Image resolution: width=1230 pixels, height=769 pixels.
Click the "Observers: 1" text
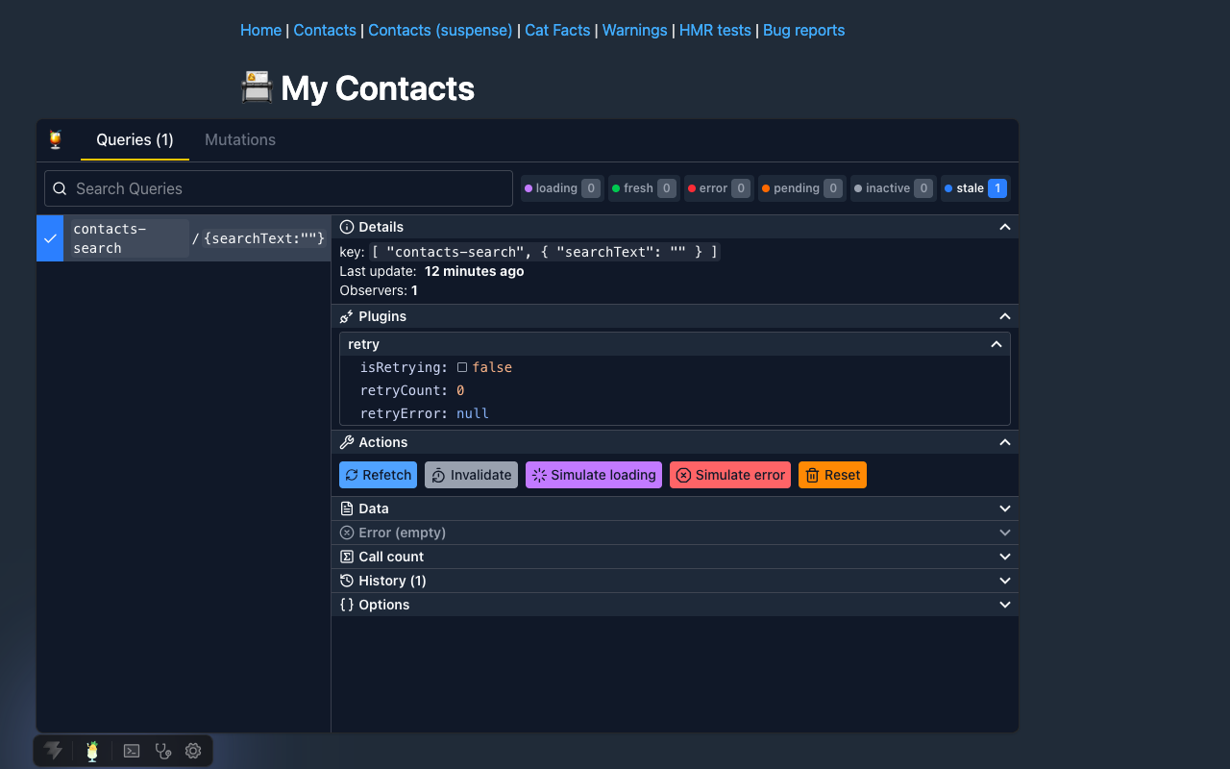tap(379, 290)
